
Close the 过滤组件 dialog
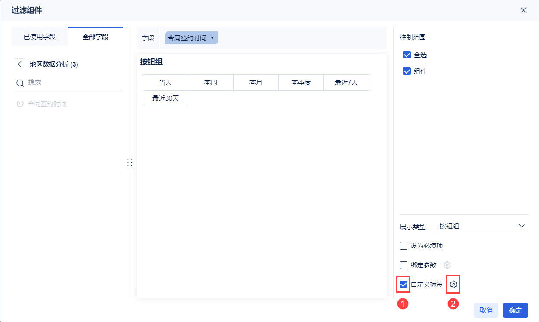click(523, 10)
